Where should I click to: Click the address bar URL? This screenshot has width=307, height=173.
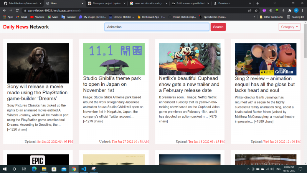[x=54, y=11]
